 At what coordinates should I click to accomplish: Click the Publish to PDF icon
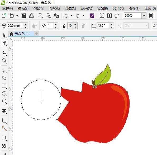(117, 16)
